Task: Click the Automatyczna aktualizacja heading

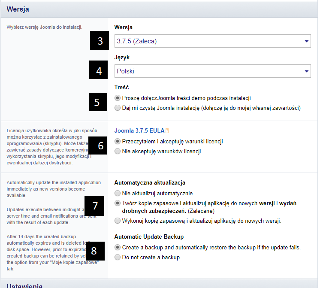Action: pos(150,182)
